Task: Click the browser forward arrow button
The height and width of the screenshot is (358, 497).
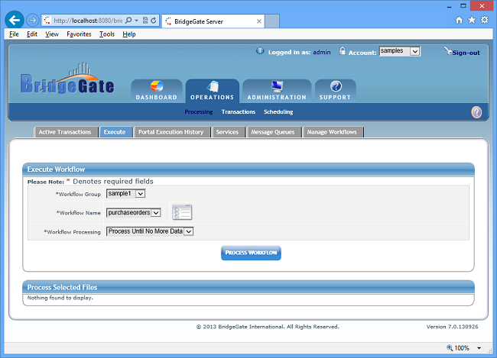Action: 32,21
